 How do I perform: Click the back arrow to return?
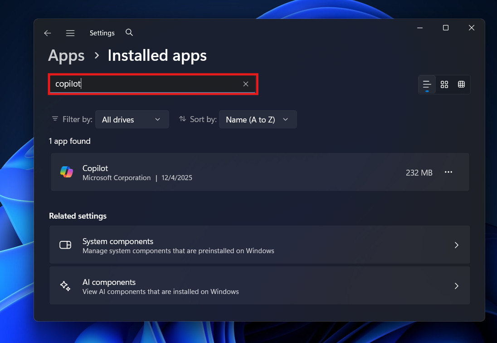(47, 33)
